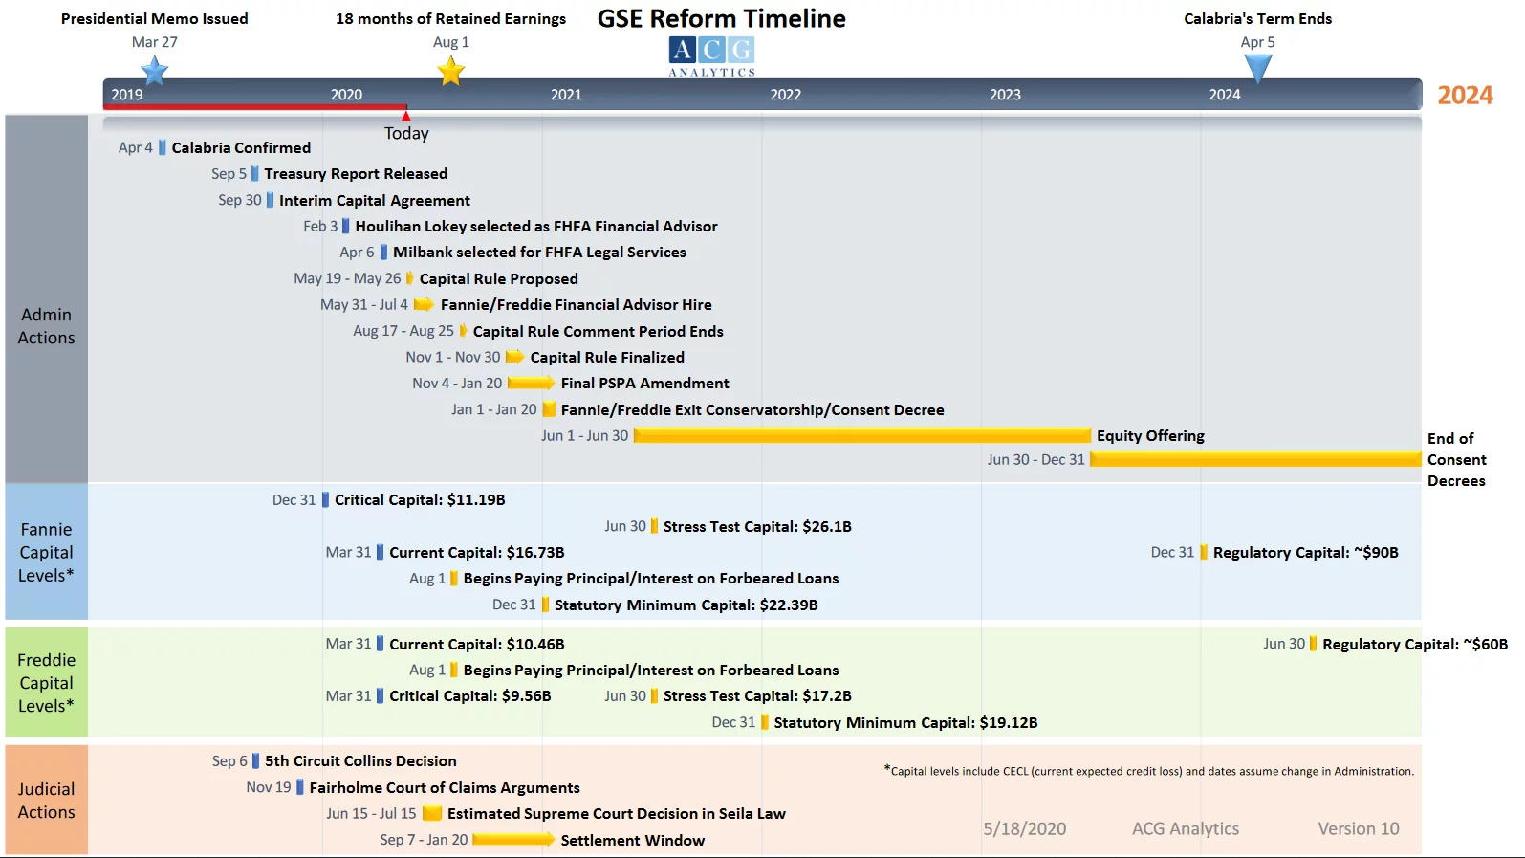
Task: Click the GSE Reform Timeline title
Action: click(721, 19)
